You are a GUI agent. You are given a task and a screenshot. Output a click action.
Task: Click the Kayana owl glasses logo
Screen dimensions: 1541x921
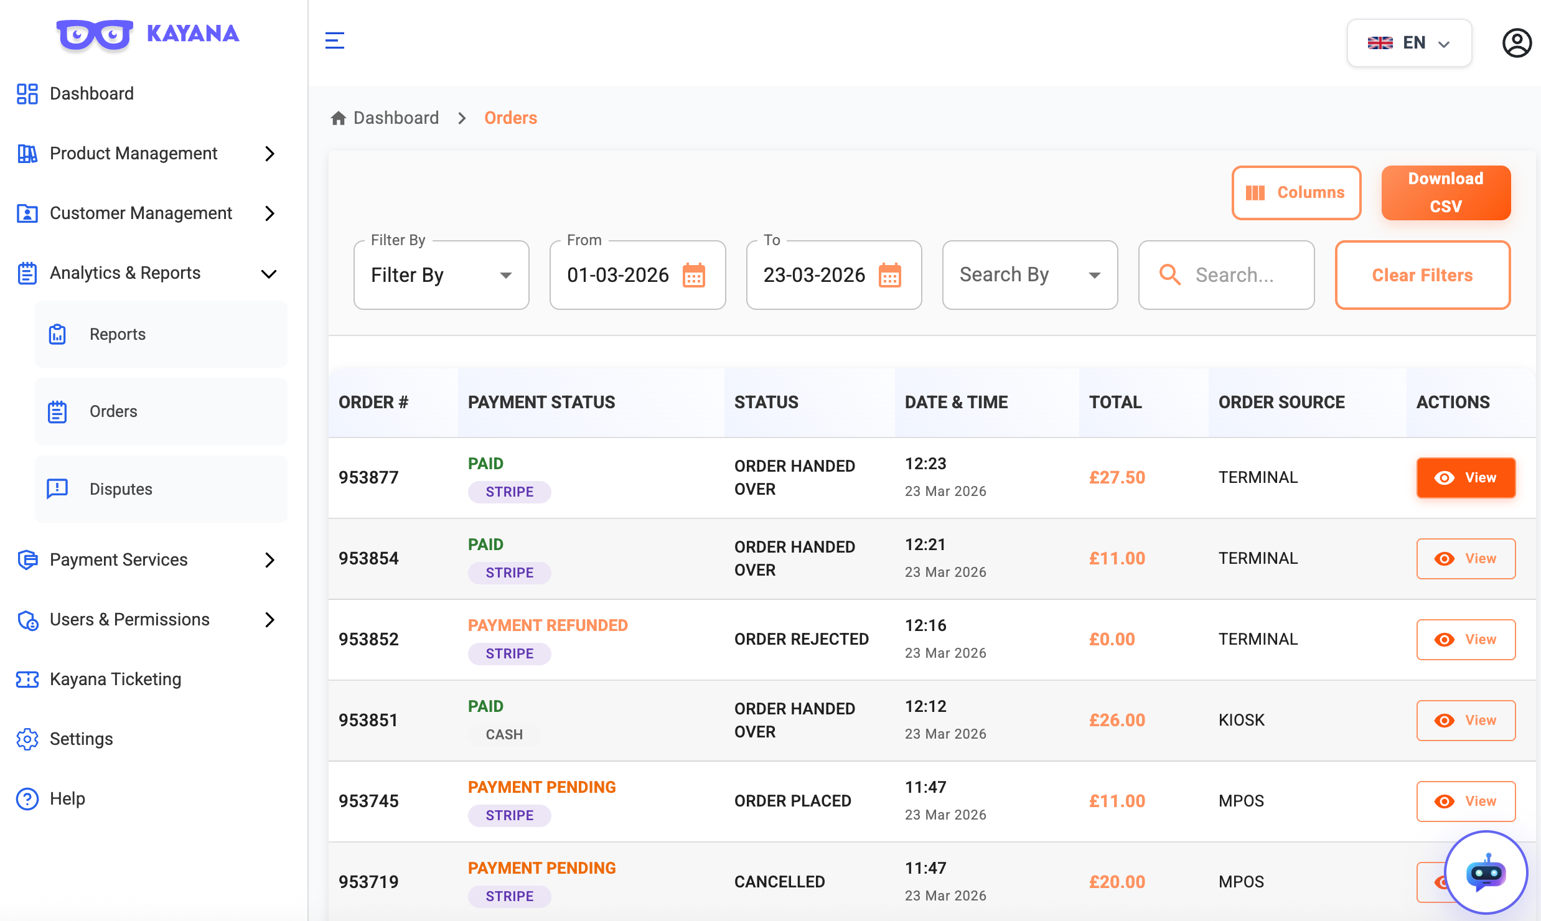95,35
